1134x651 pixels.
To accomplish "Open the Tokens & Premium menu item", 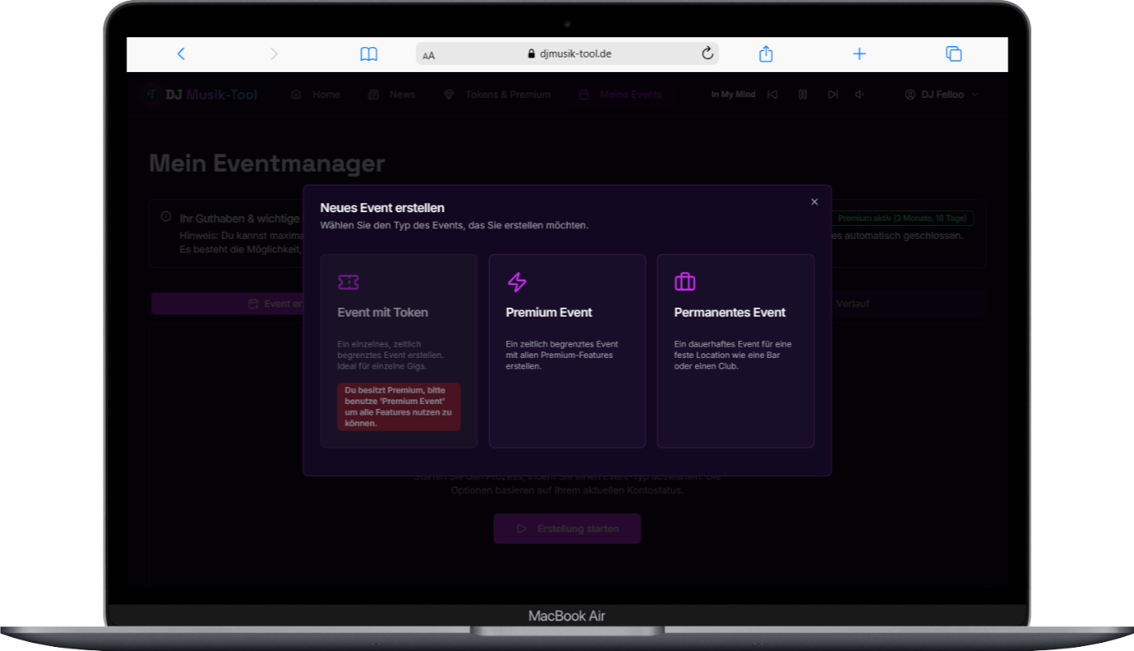I will tap(497, 95).
